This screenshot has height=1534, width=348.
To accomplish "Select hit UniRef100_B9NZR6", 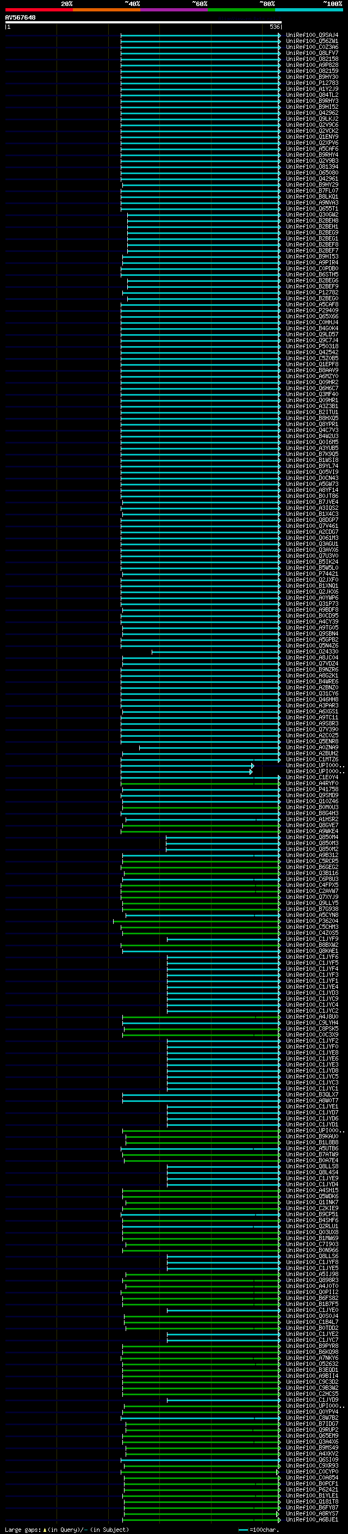I will [x=312, y=670].
